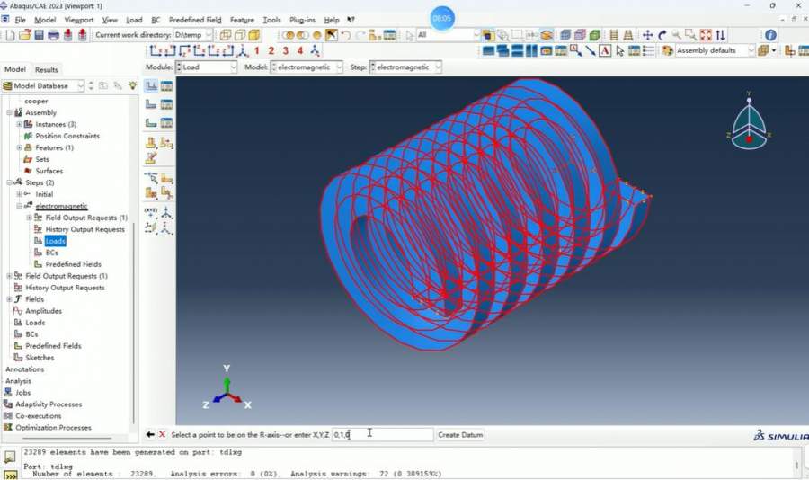Click the back arrow in prompt area
This screenshot has width=809, height=480.
150,434
